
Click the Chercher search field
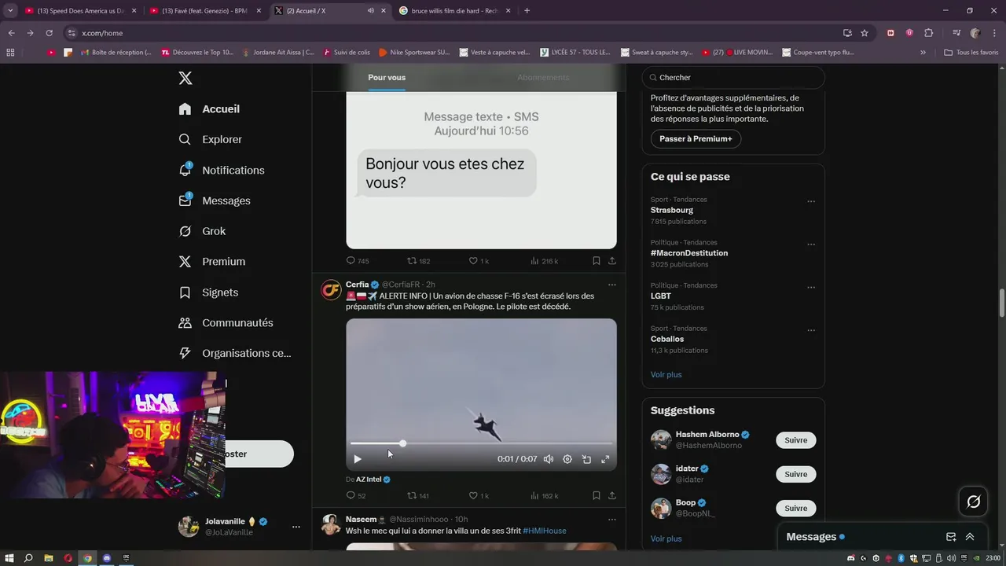click(733, 78)
